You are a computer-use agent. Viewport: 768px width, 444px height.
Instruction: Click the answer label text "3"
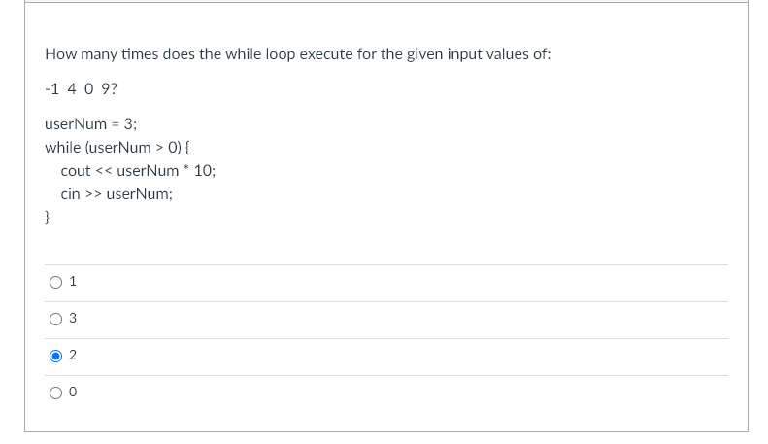(74, 320)
